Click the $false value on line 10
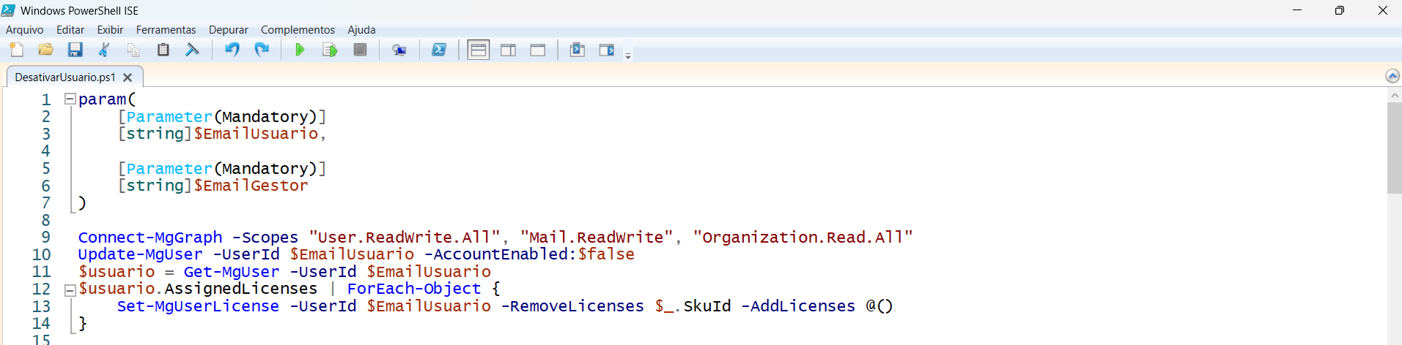This screenshot has height=345, width=1402. click(606, 254)
